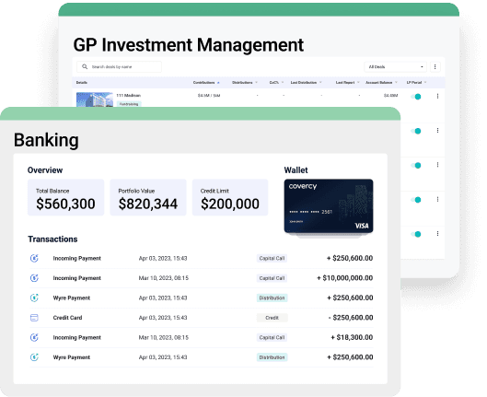Click the last Wyre Payment row icon

34,357
